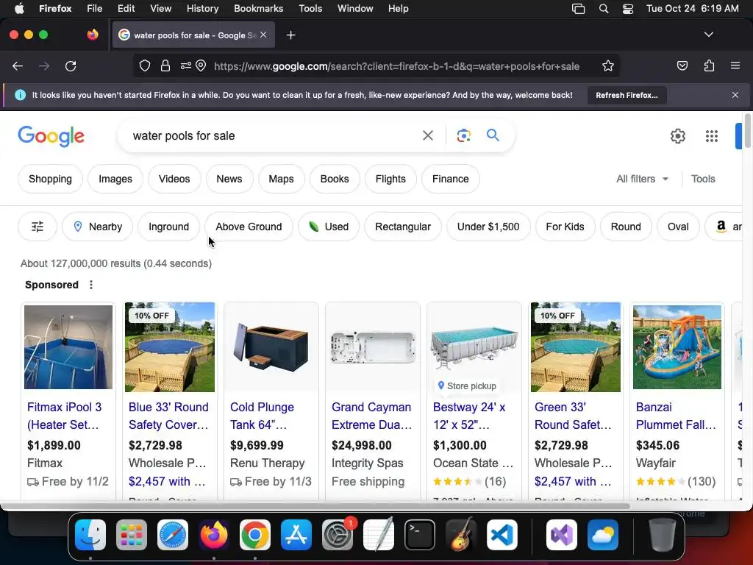Open the Firefox hamburger application menu
Viewport: 753px width, 565px height.
click(735, 65)
